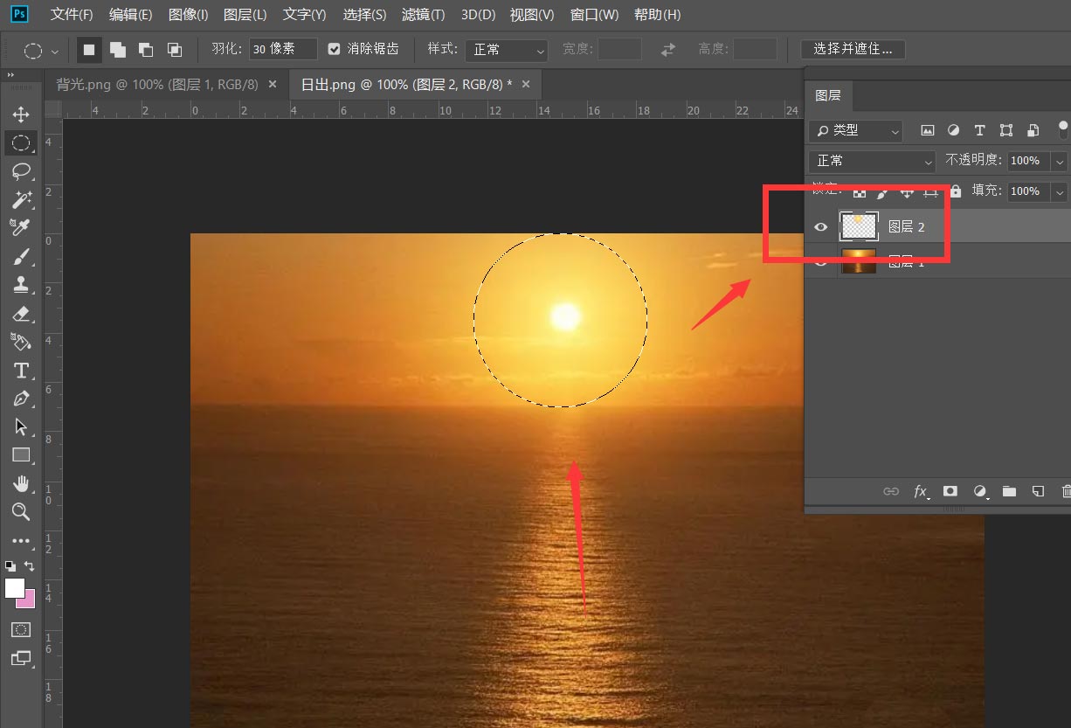The height and width of the screenshot is (728, 1071).
Task: Click Create new group folder icon
Action: pyautogui.click(x=1009, y=491)
